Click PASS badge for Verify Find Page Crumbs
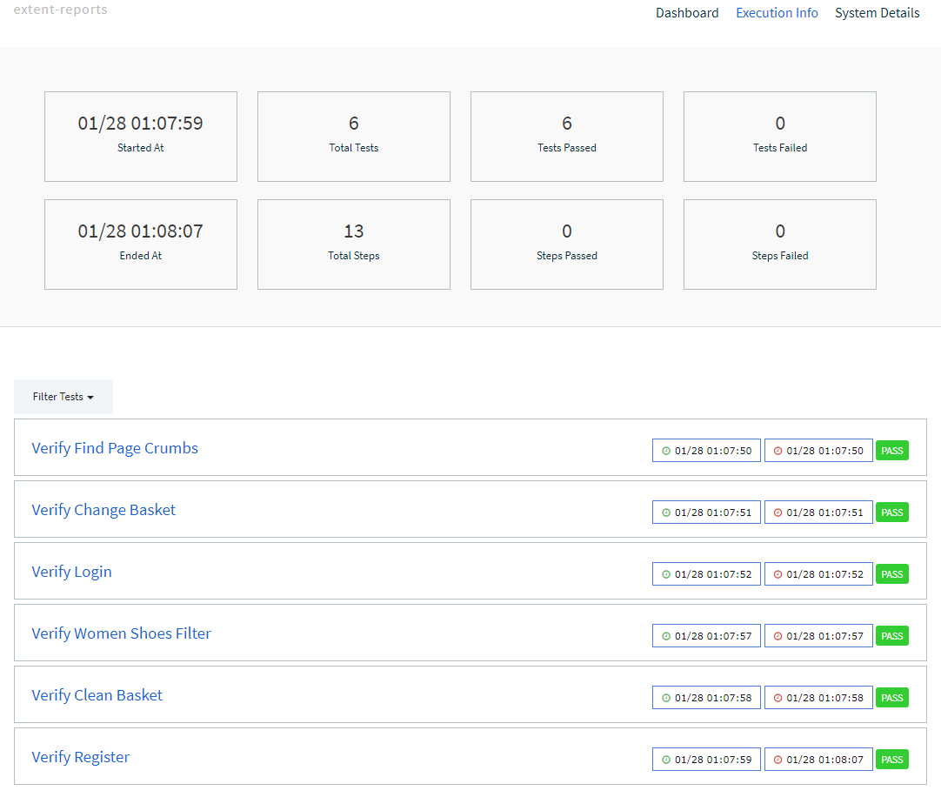The height and width of the screenshot is (804, 941). (x=891, y=451)
